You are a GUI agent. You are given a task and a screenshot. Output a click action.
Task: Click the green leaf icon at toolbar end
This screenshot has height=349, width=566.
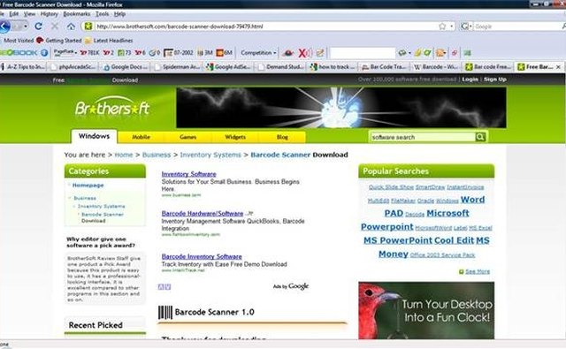[x=468, y=53]
